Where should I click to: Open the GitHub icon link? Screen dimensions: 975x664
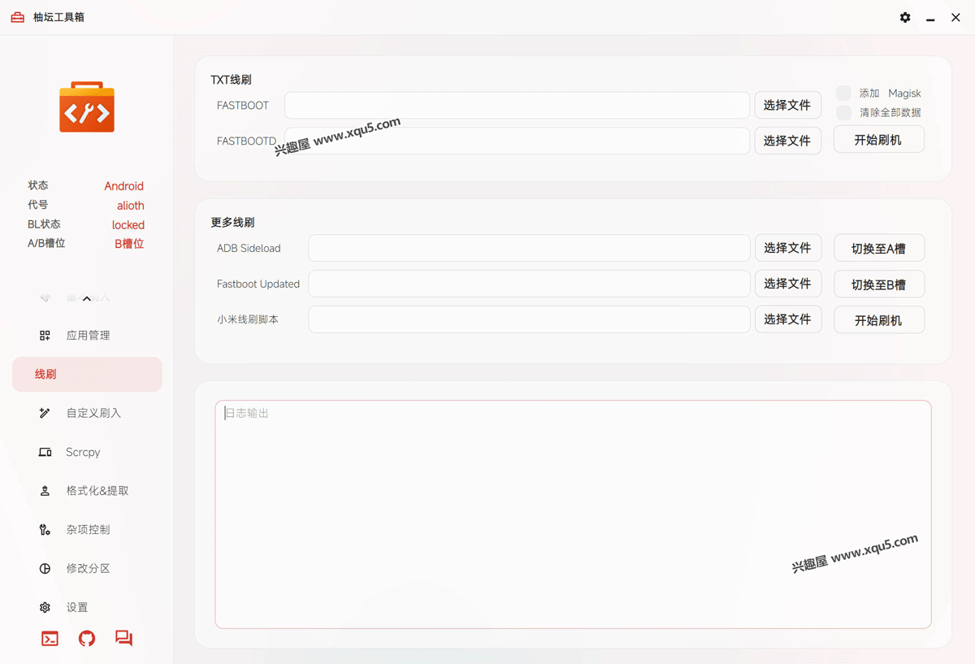point(87,639)
